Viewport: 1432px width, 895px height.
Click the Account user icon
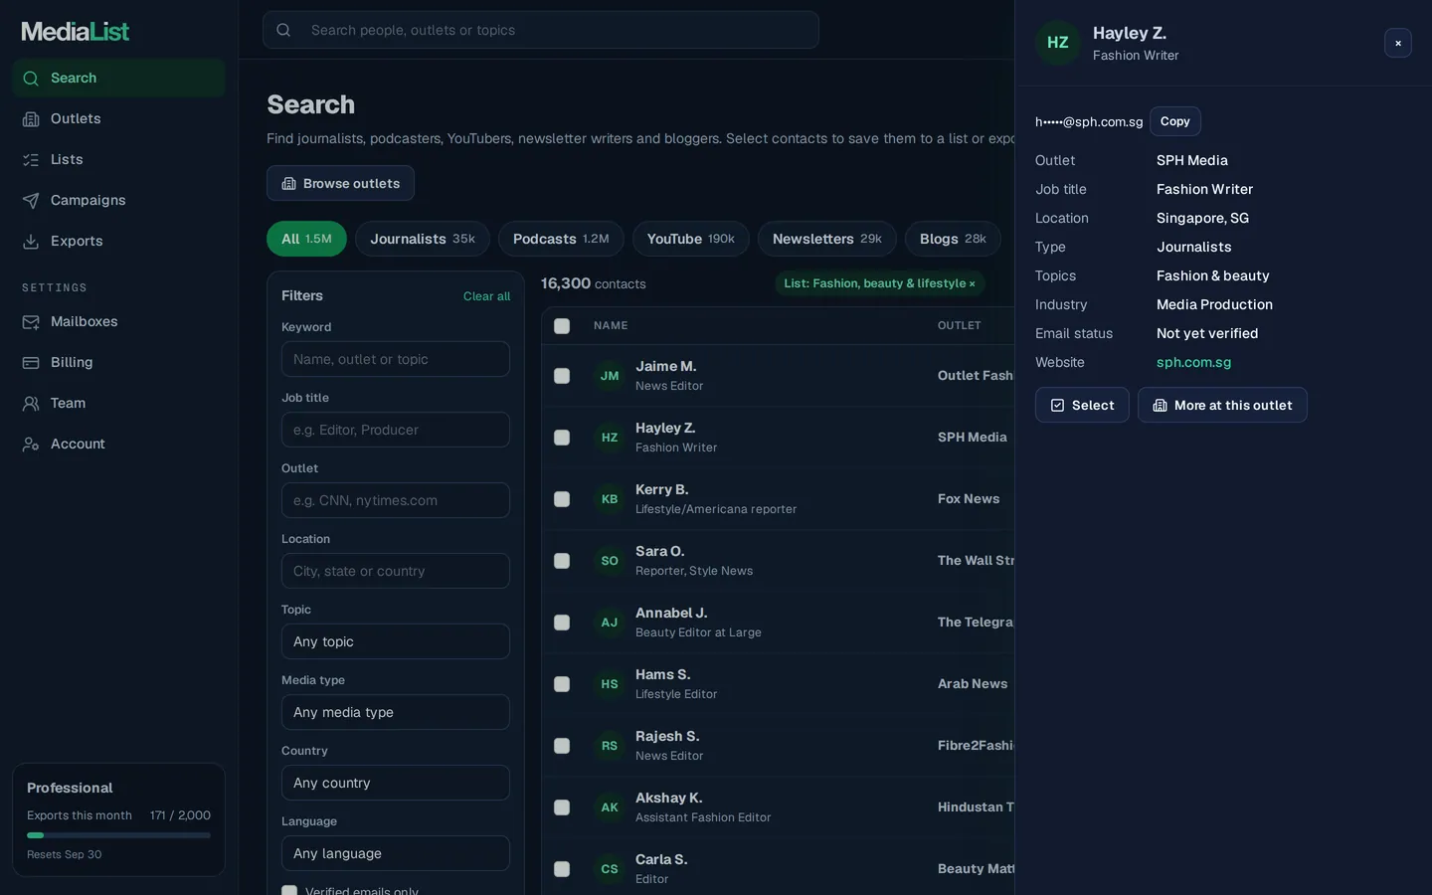tap(31, 445)
